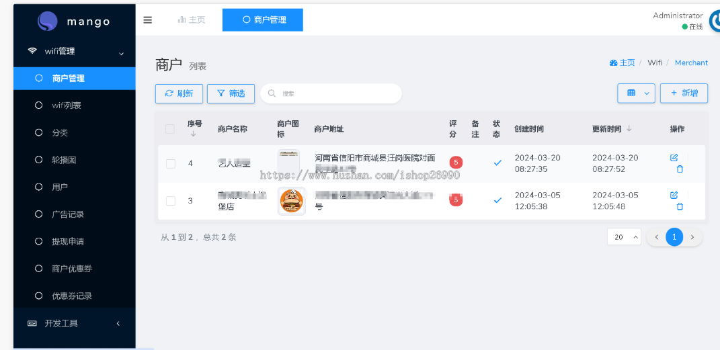Open 商户优惠券 in sidebar

(x=75, y=269)
